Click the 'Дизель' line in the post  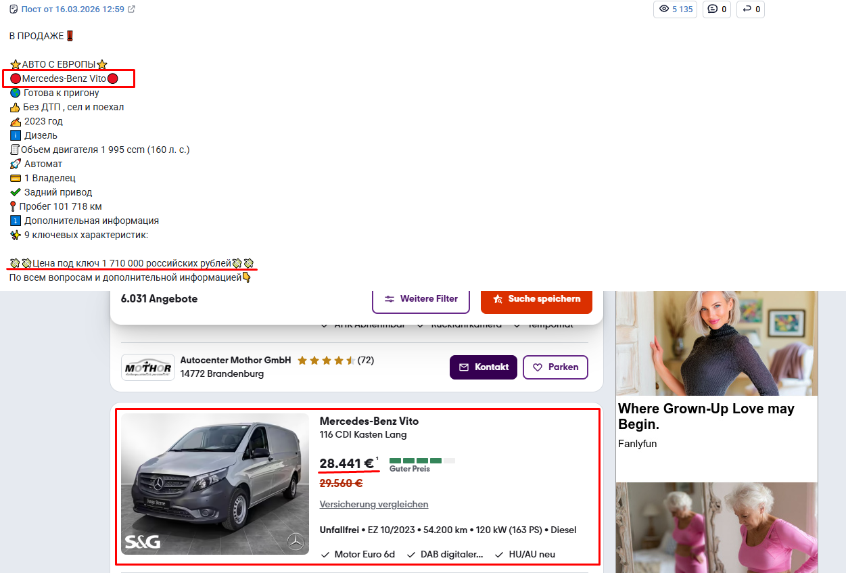click(x=34, y=135)
